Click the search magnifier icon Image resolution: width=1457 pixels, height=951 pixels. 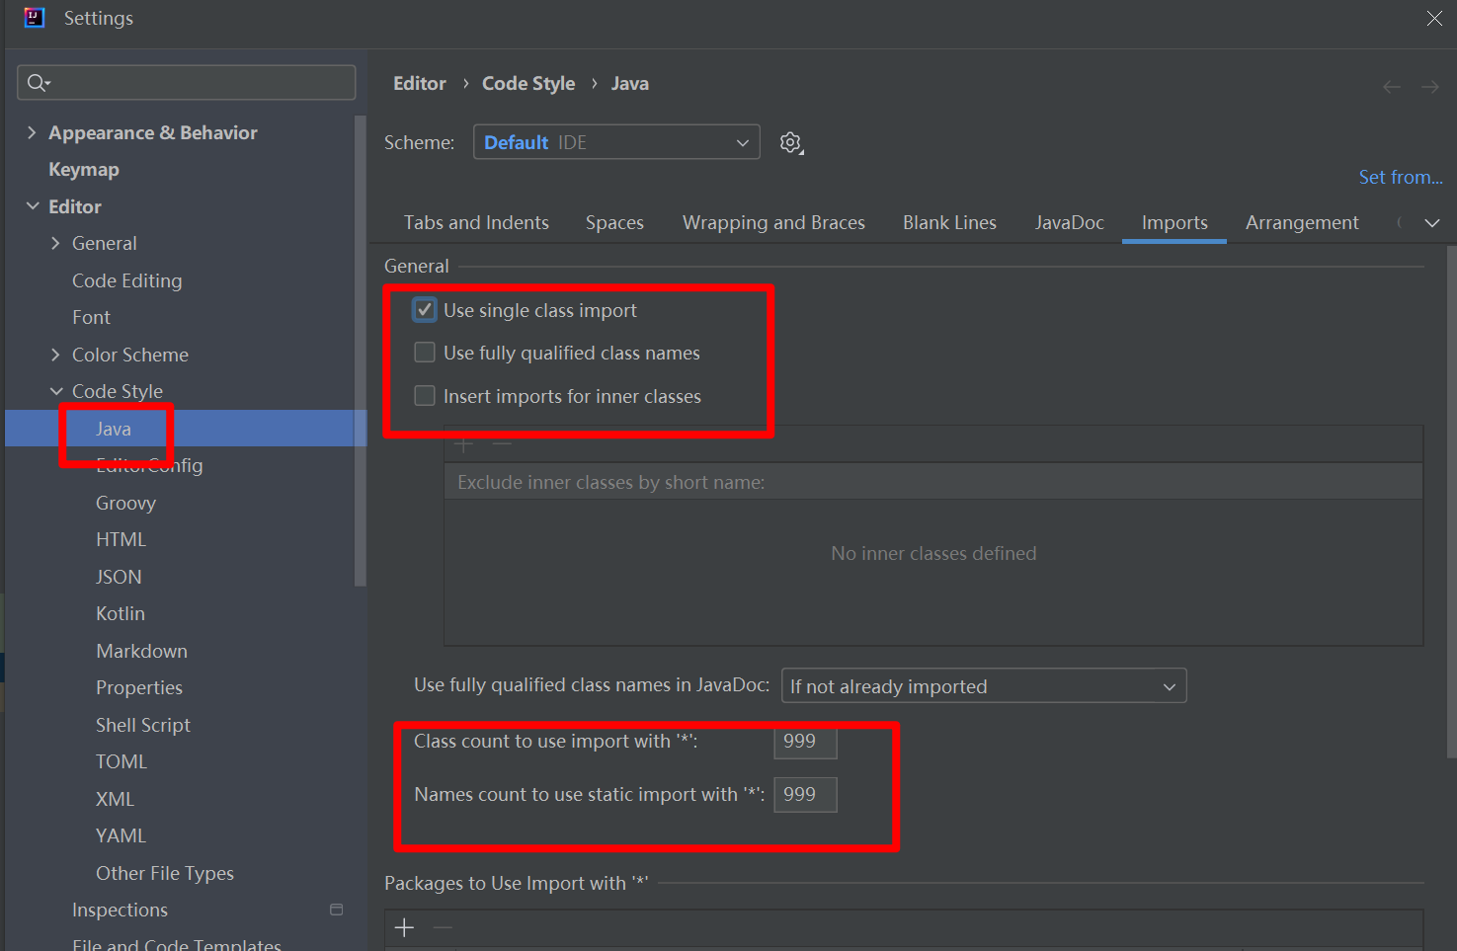coord(38,83)
